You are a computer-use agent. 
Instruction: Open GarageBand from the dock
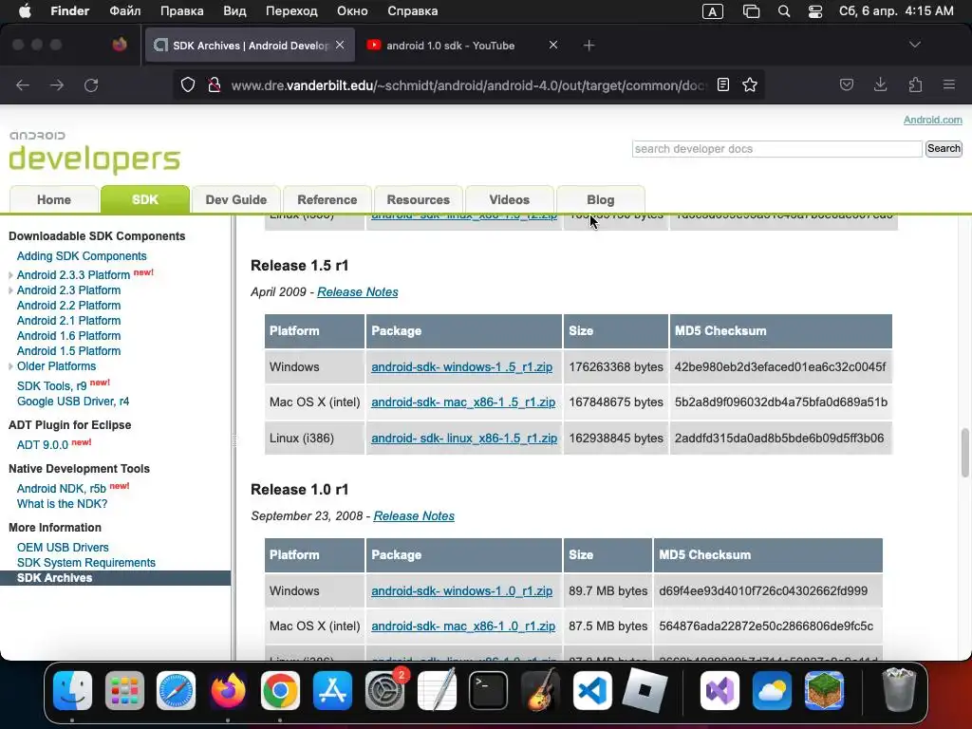pos(540,691)
